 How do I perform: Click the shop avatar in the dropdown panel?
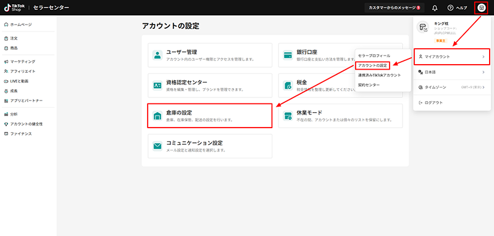point(422,27)
